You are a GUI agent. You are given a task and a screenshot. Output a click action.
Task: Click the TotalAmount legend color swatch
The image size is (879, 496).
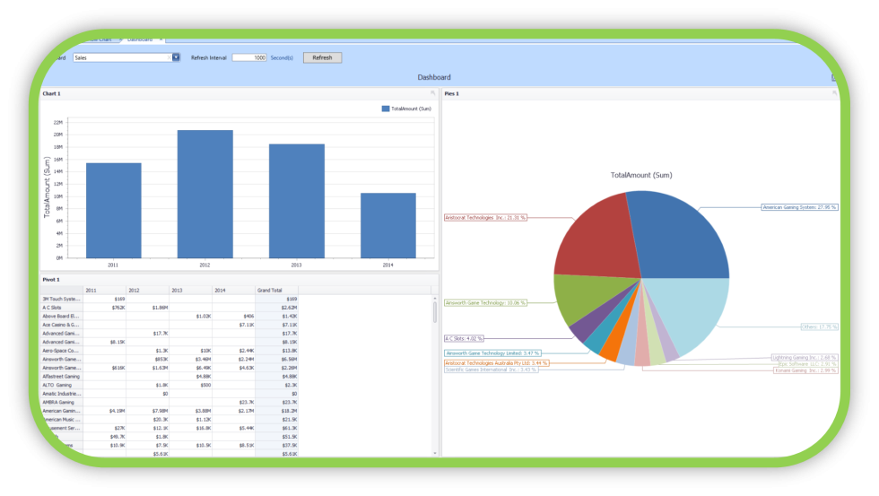[386, 109]
